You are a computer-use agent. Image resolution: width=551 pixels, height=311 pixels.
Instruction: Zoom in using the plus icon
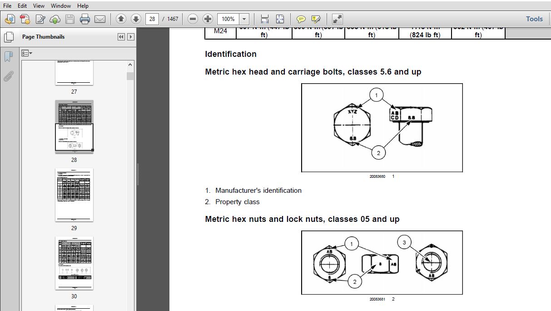tap(208, 19)
